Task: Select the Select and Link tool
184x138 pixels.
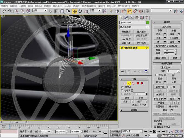Action: 17,11
